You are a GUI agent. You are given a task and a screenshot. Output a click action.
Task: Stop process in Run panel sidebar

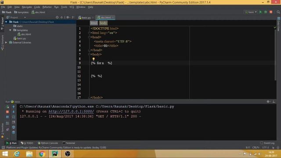tap(7, 112)
